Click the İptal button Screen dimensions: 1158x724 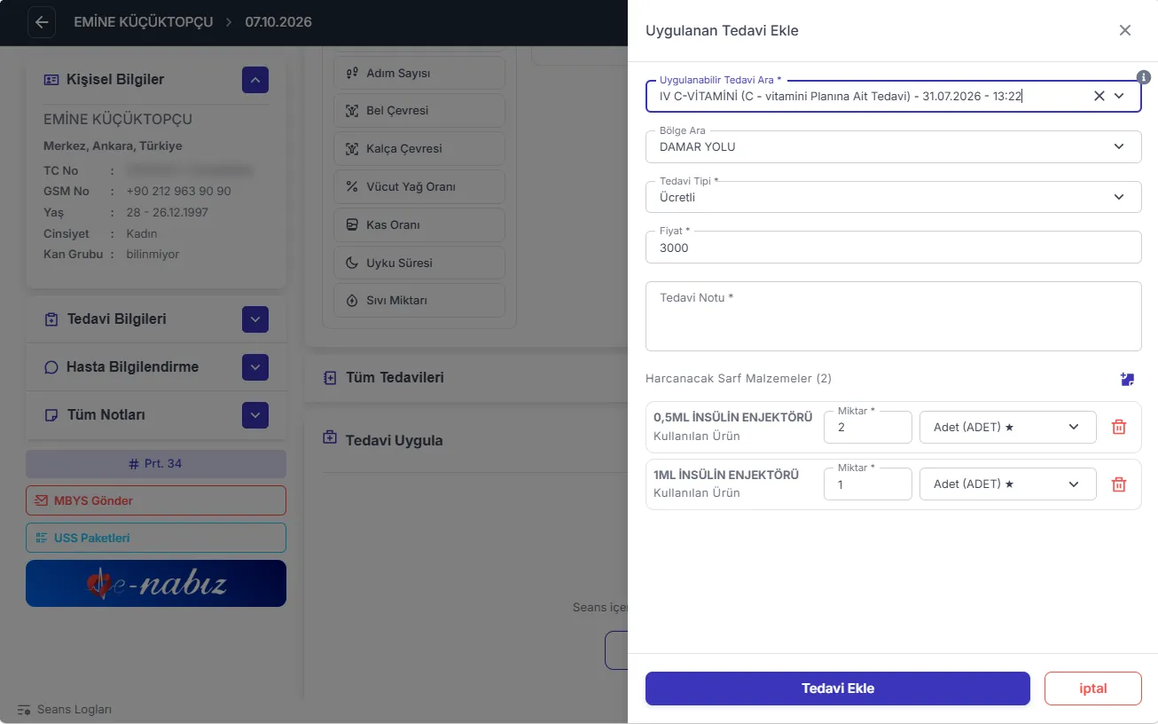(x=1092, y=689)
